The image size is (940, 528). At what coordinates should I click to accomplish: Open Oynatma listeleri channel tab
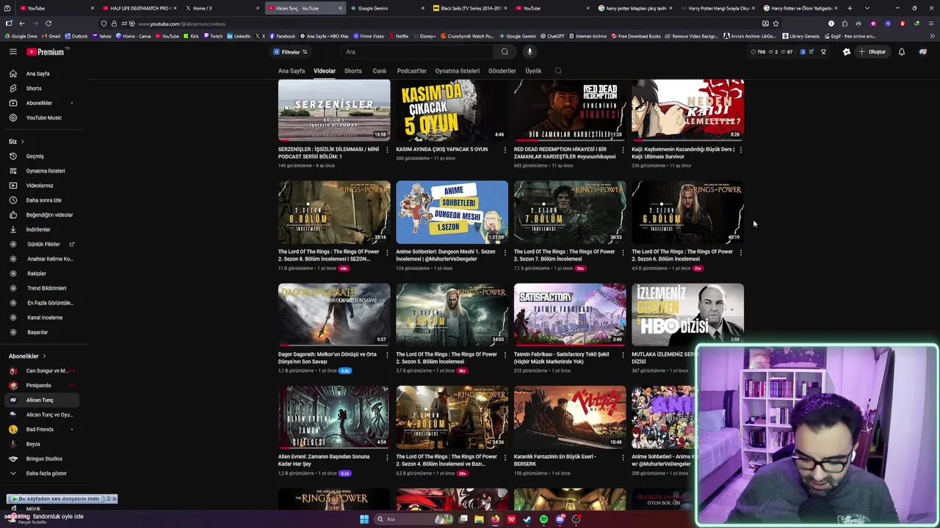point(458,71)
